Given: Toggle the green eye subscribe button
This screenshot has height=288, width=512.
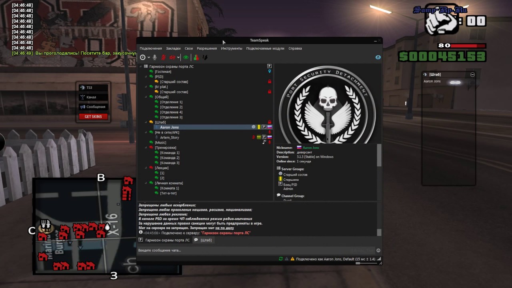Looking at the screenshot, I should (186, 58).
